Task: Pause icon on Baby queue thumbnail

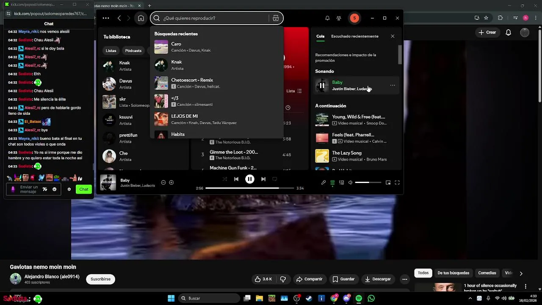Action: pyautogui.click(x=322, y=86)
